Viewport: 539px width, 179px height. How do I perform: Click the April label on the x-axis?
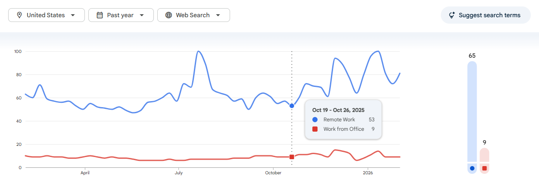[85, 173]
